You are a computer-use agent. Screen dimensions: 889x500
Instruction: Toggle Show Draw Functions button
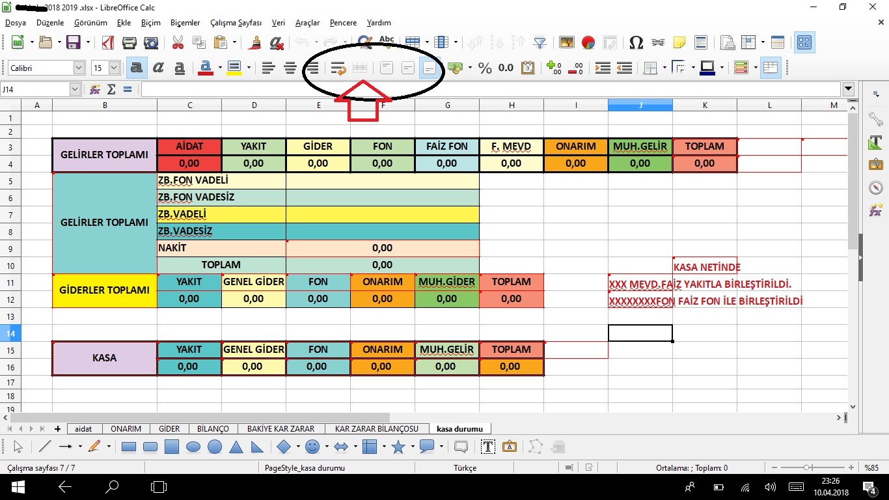coord(805,42)
